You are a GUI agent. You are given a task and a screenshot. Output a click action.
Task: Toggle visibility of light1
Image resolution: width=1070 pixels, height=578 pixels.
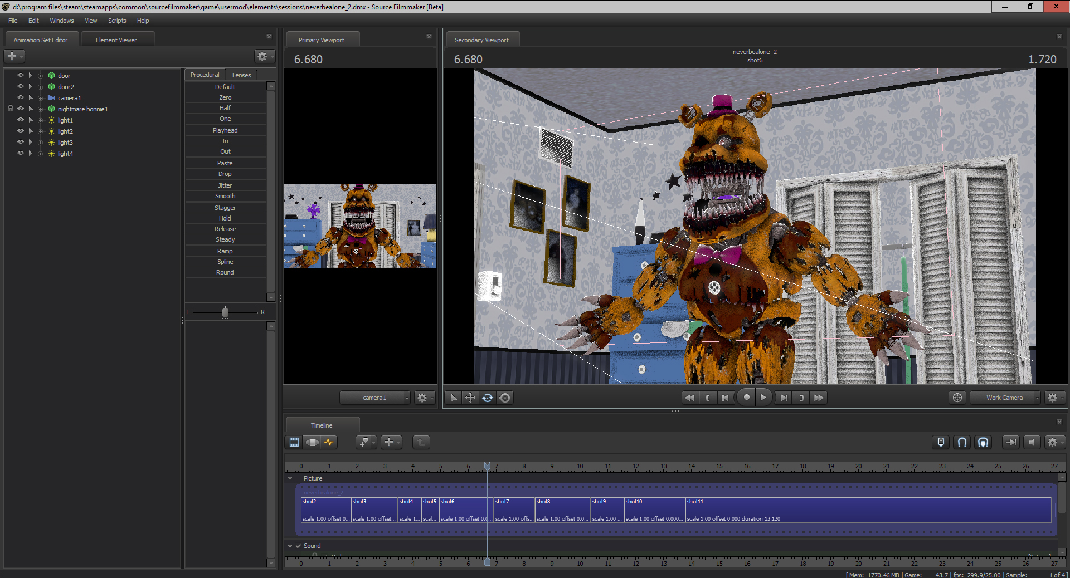pos(21,120)
